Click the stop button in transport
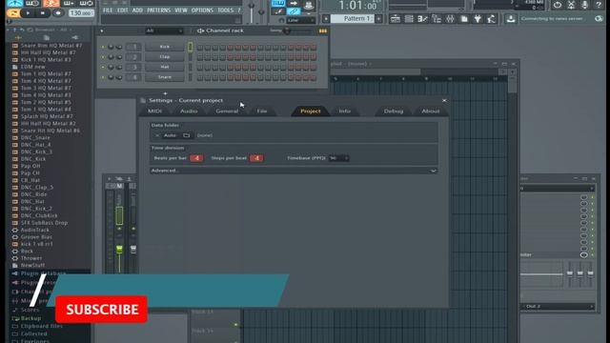 (43, 13)
